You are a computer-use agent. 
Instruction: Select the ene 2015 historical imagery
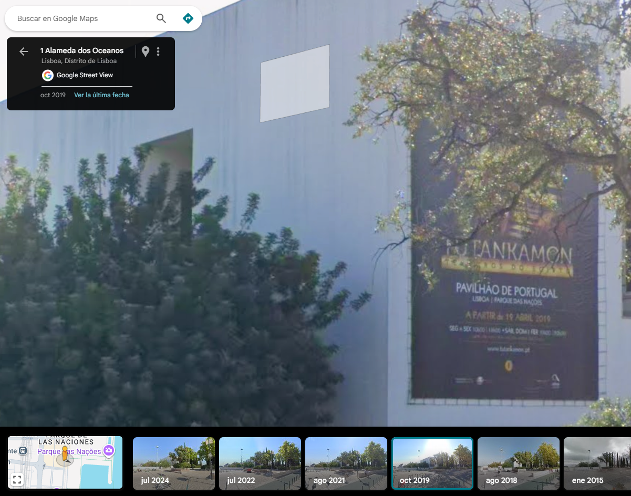pyautogui.click(x=599, y=463)
